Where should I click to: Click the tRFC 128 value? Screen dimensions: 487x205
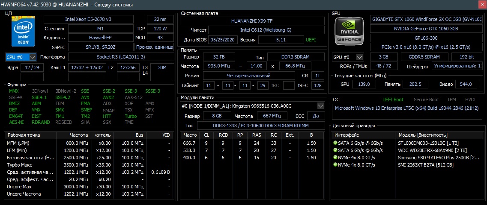tap(318, 85)
